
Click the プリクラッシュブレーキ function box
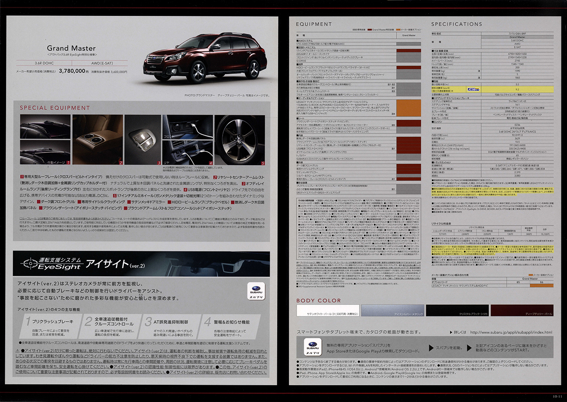tap(50, 327)
